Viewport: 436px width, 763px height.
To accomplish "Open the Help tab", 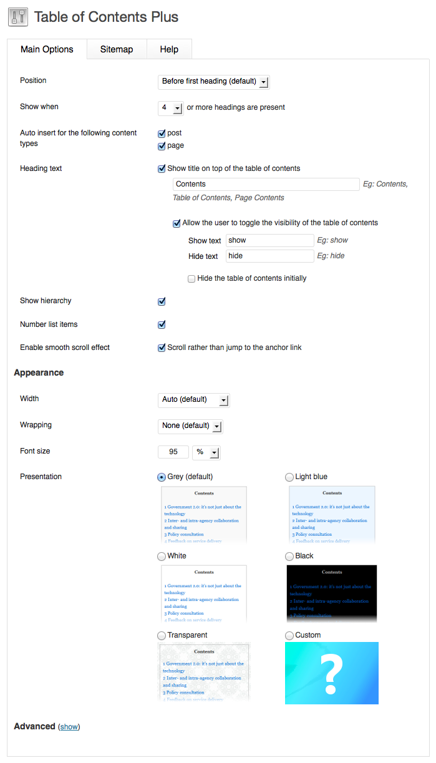I will pos(169,49).
